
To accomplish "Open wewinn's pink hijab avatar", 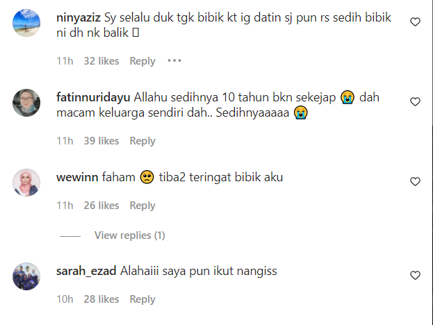I will (x=26, y=183).
